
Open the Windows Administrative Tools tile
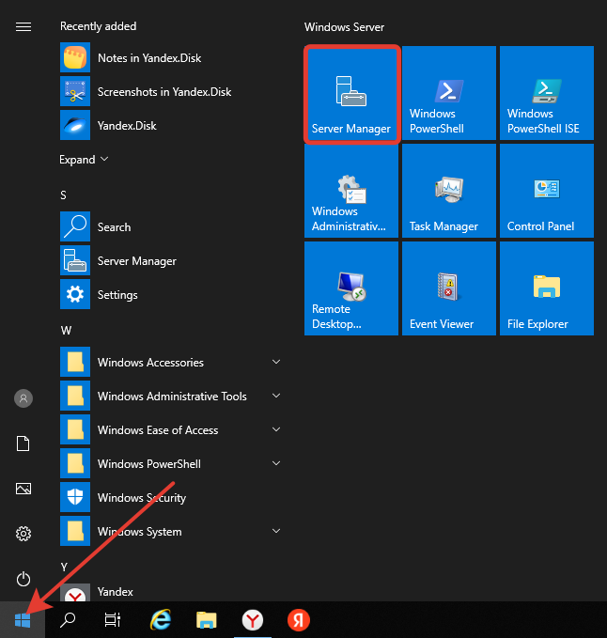coord(351,191)
